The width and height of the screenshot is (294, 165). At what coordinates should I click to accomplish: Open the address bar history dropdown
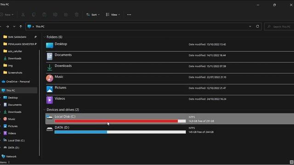[250, 27]
